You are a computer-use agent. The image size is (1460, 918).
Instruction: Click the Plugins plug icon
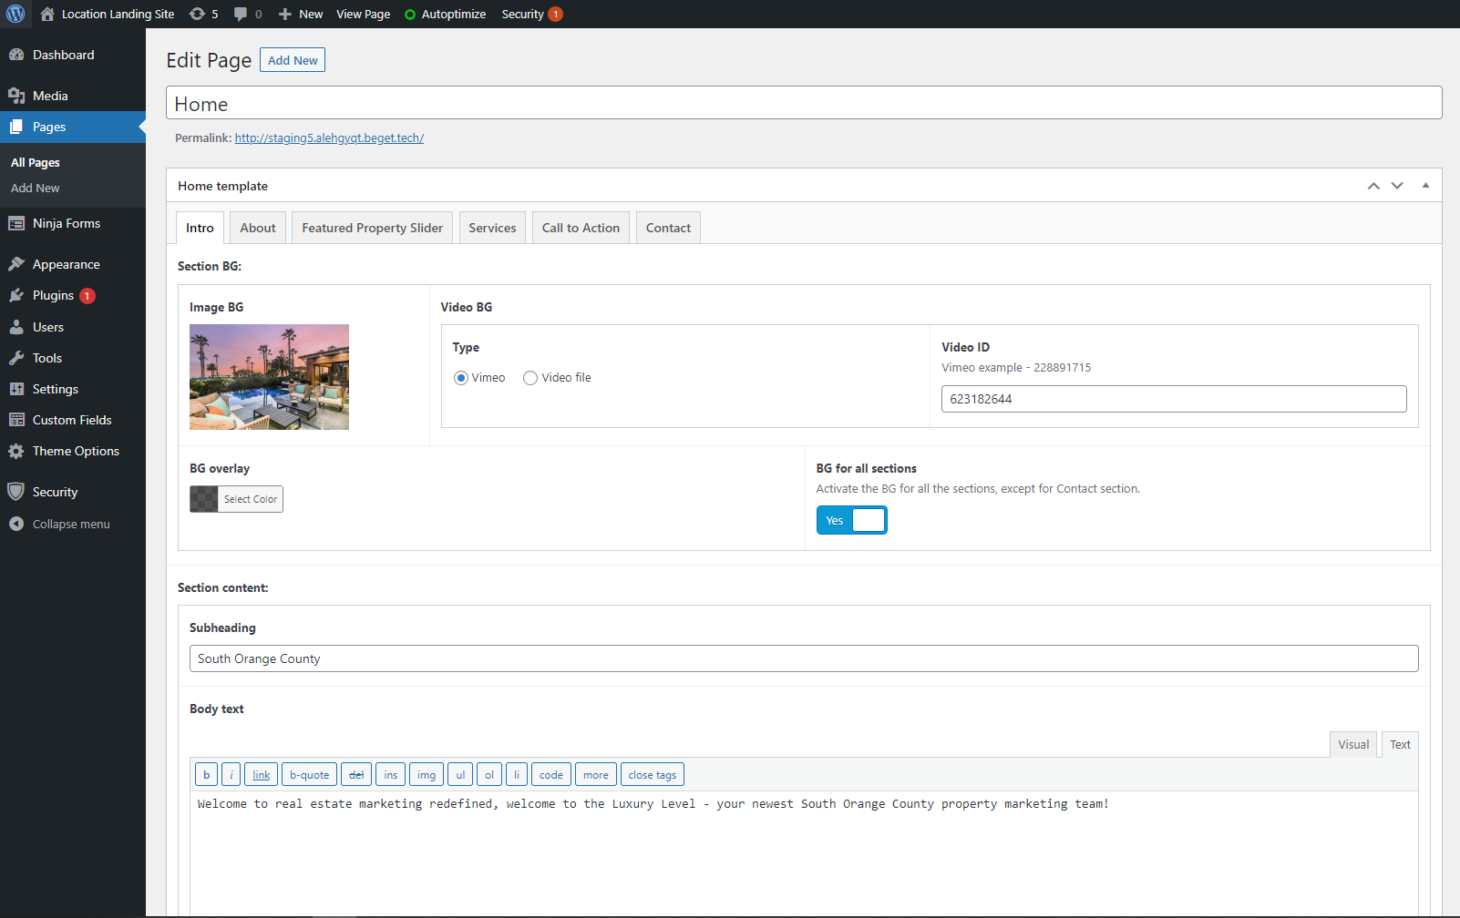16,295
